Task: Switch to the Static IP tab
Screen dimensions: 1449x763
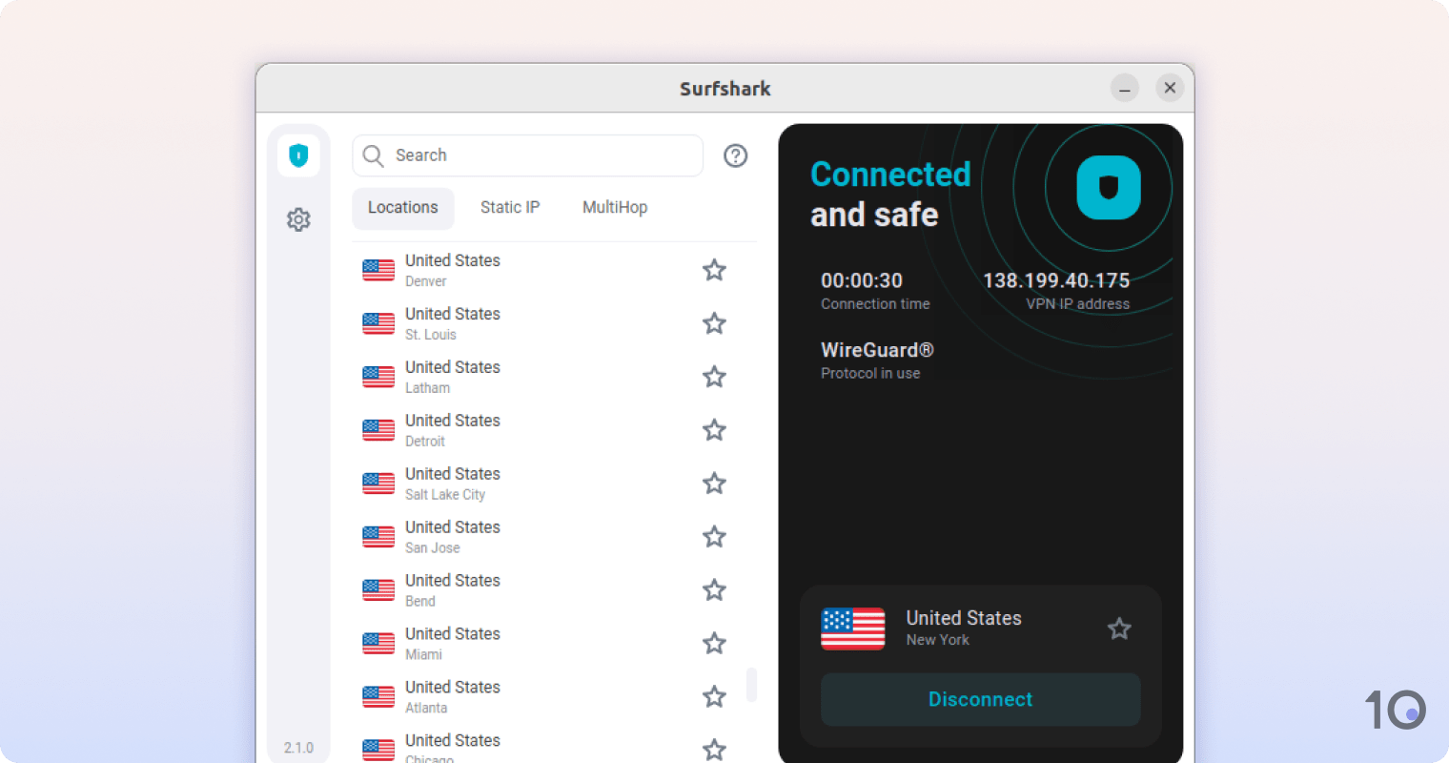Action: 510,207
